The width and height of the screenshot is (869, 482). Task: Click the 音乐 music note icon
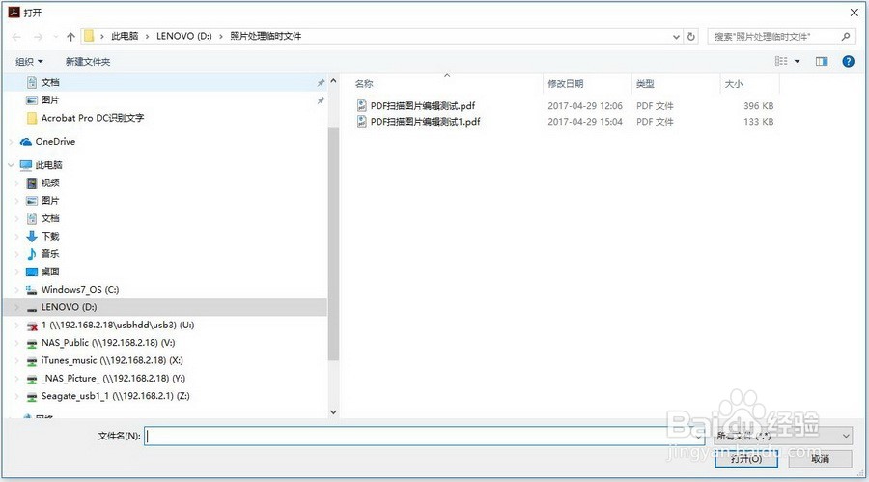(32, 254)
